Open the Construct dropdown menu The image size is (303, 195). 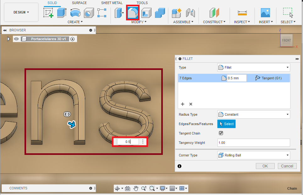(x=214, y=22)
